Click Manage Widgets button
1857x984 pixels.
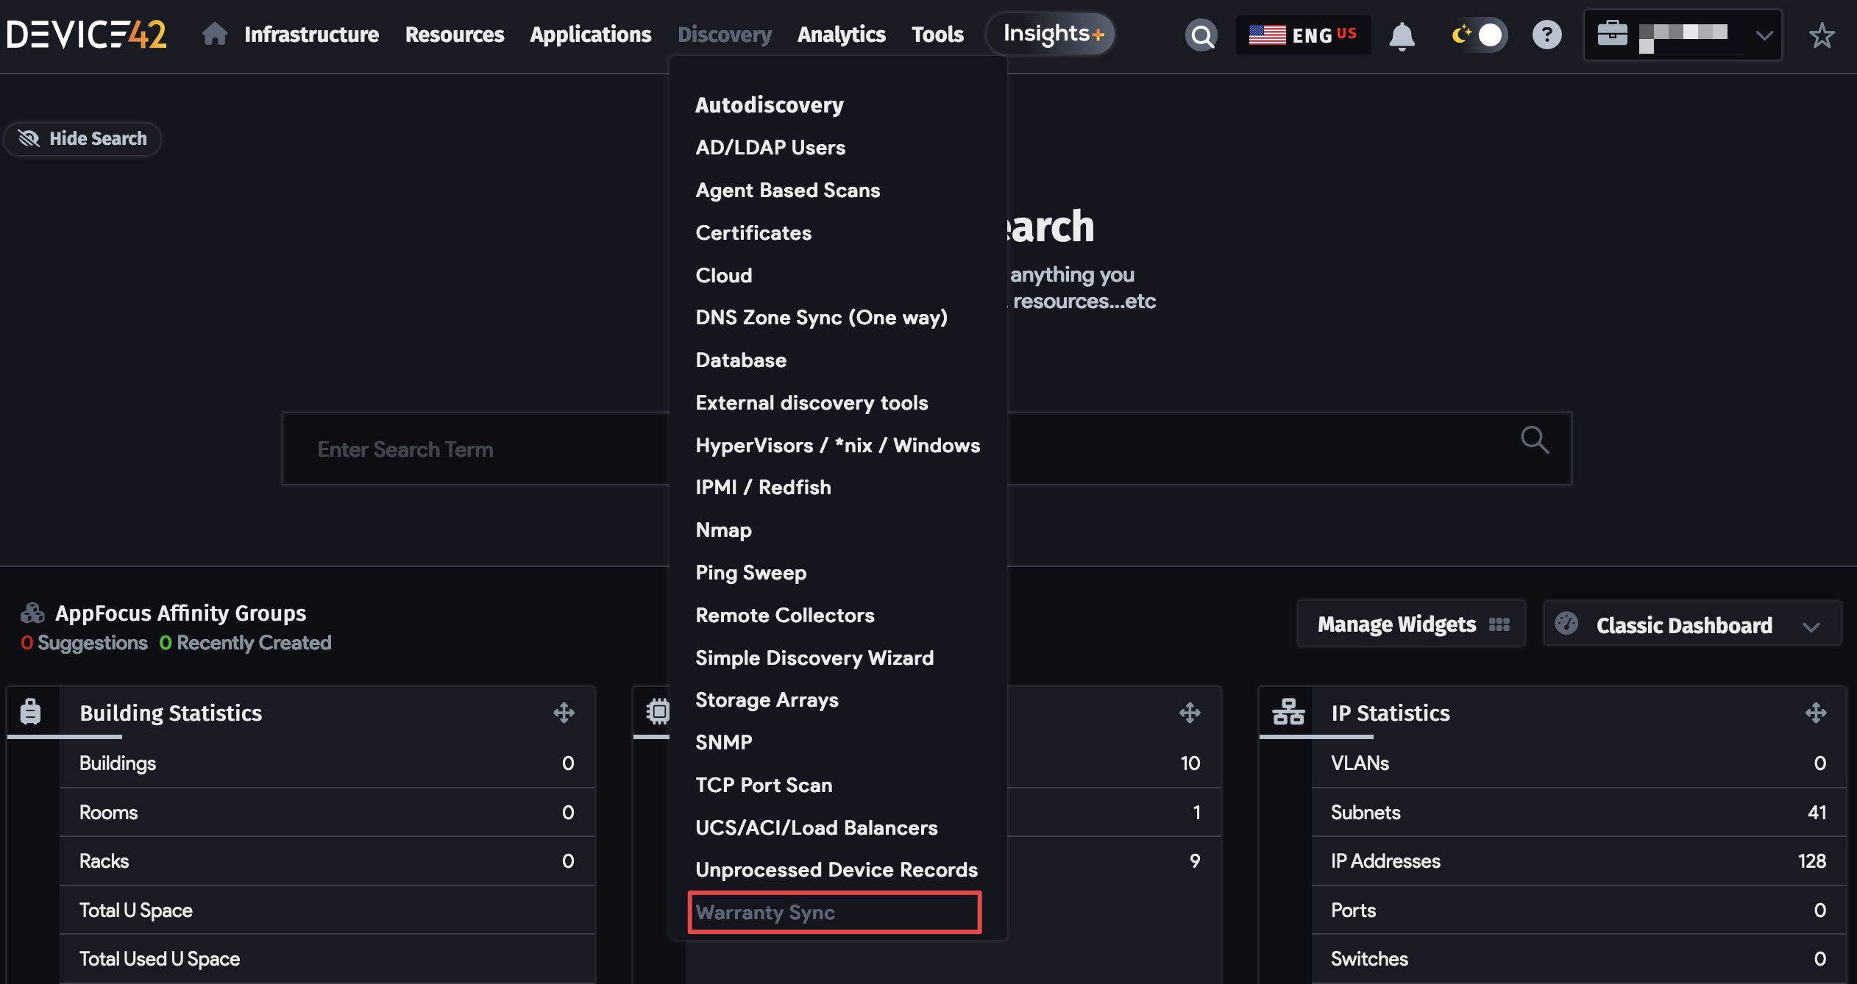tap(1410, 624)
